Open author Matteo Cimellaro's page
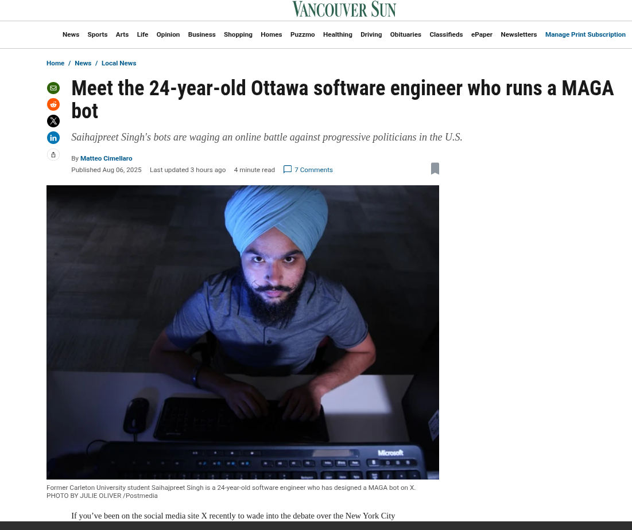The height and width of the screenshot is (530, 632). coord(106,159)
